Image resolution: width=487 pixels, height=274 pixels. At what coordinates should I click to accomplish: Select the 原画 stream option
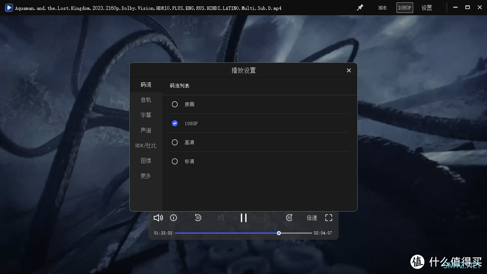[x=175, y=104]
